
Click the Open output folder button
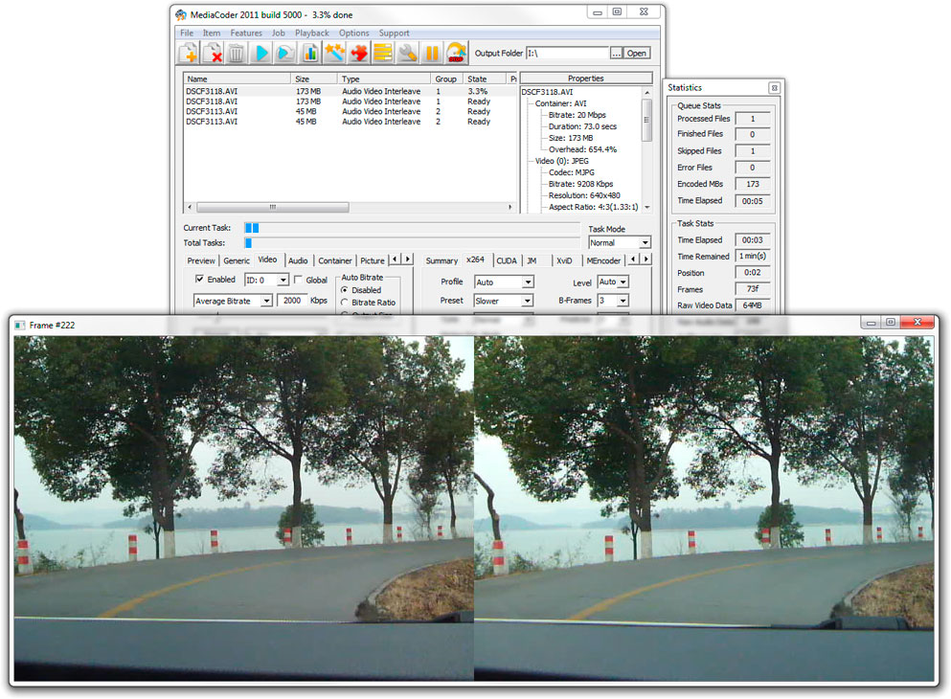[636, 54]
